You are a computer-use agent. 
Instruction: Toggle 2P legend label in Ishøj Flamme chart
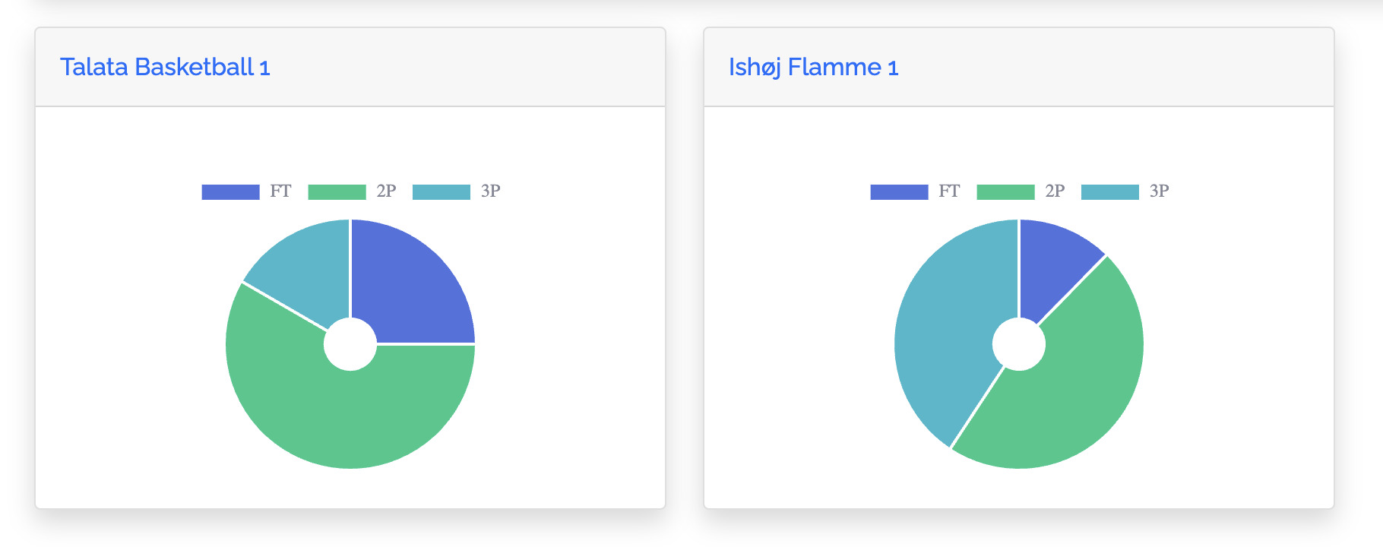(x=1055, y=191)
